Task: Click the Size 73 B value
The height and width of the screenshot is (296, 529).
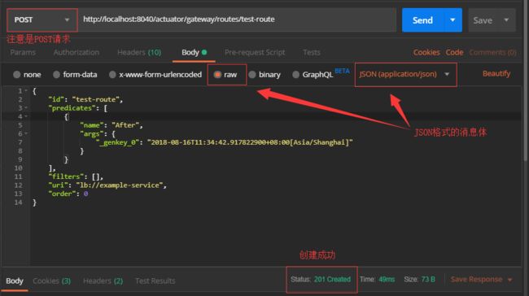Action: click(x=428, y=280)
